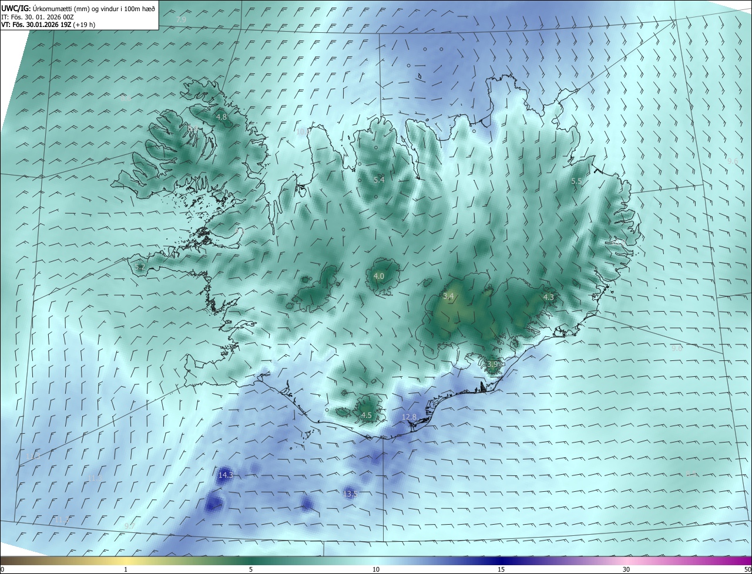Click the 4.8 value over the Westfjords

pyautogui.click(x=221, y=117)
